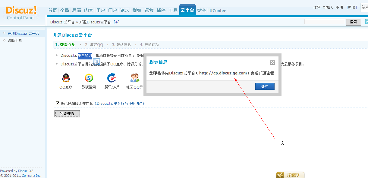Open the 论坛 menu
Screen dimensions: 368x178
[x=125, y=11]
